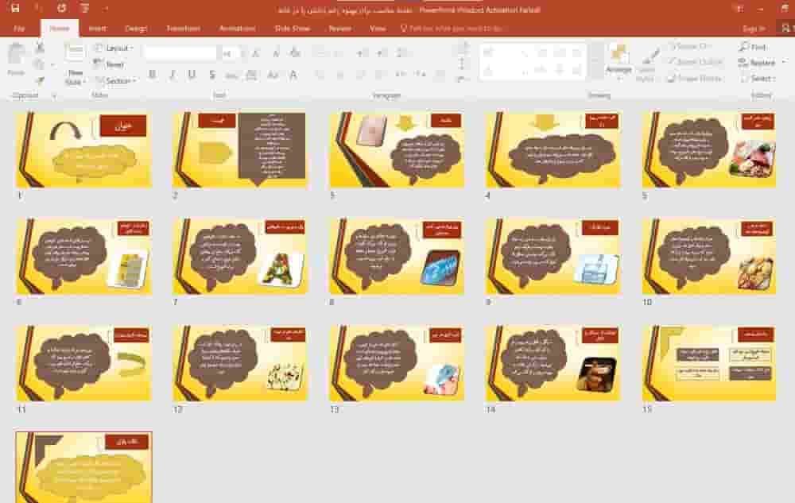The height and width of the screenshot is (503, 795).
Task: Click the Tell me search field
Action: [x=452, y=29]
